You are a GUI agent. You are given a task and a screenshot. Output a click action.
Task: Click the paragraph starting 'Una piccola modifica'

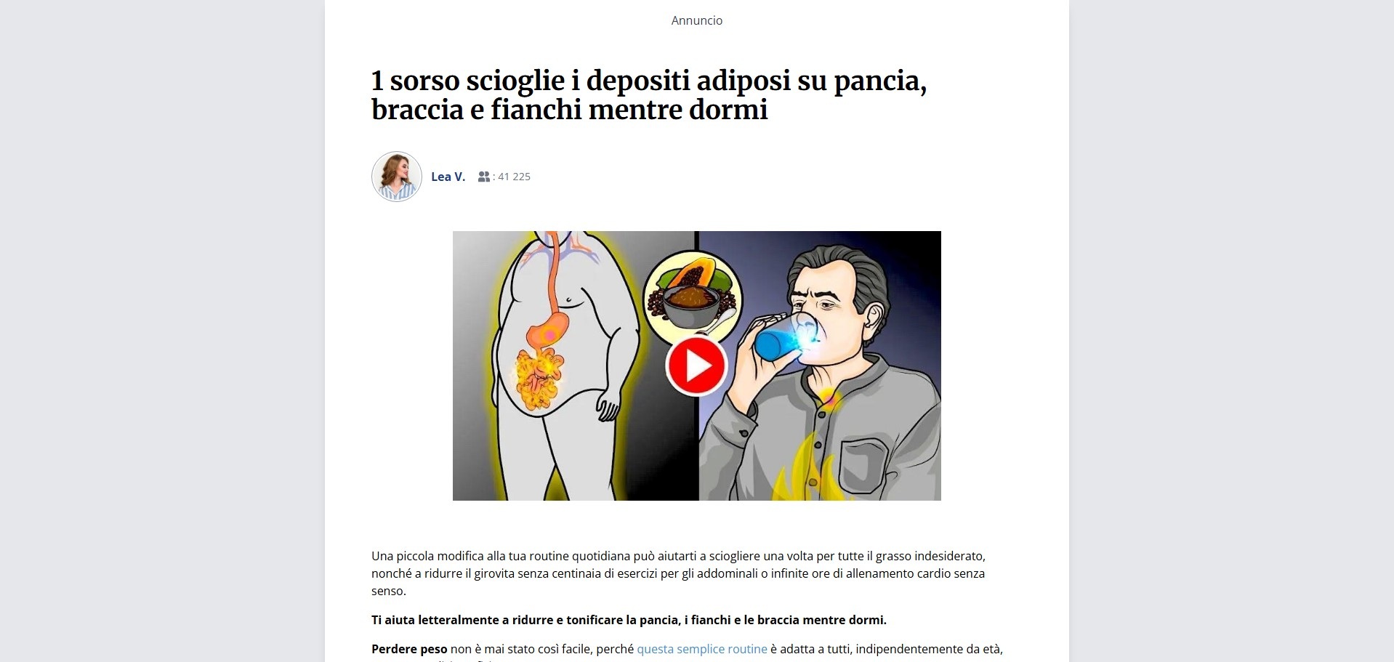click(679, 573)
